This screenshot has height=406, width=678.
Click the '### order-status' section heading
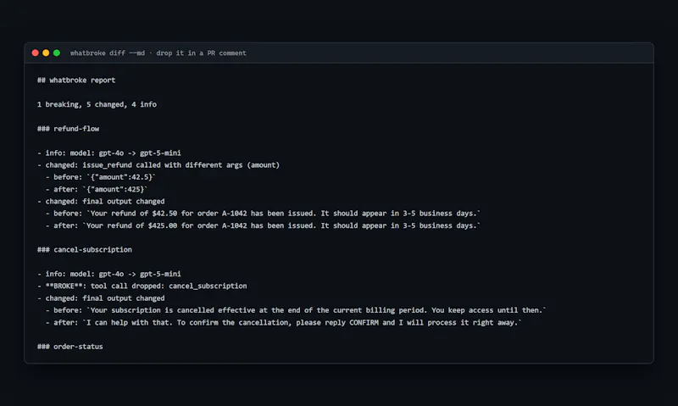tap(70, 347)
